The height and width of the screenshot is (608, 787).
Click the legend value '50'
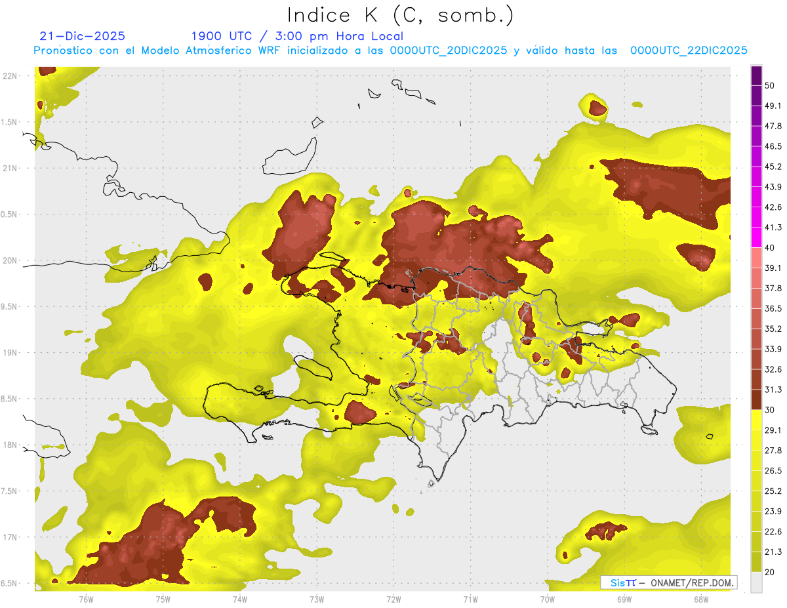(x=770, y=86)
